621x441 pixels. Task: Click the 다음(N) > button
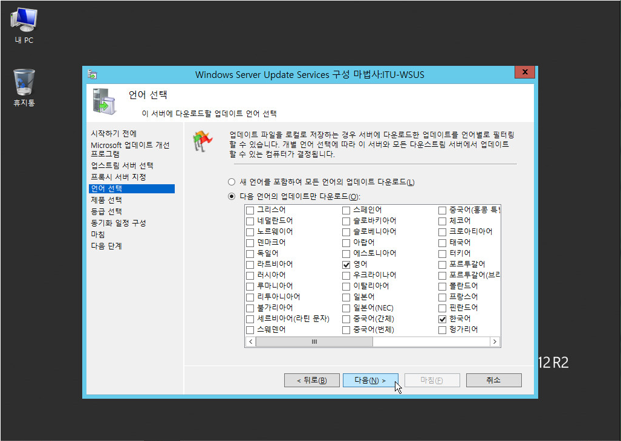[370, 380]
